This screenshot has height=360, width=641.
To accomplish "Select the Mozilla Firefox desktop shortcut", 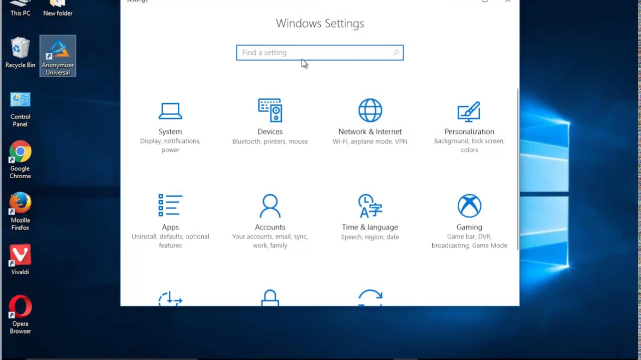I will click(x=20, y=212).
